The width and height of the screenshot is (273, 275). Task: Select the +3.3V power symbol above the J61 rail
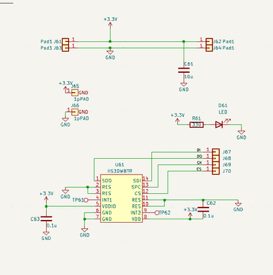coord(110,25)
